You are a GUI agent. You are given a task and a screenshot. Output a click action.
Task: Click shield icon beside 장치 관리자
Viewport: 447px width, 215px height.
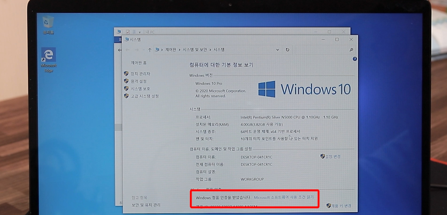126,74
